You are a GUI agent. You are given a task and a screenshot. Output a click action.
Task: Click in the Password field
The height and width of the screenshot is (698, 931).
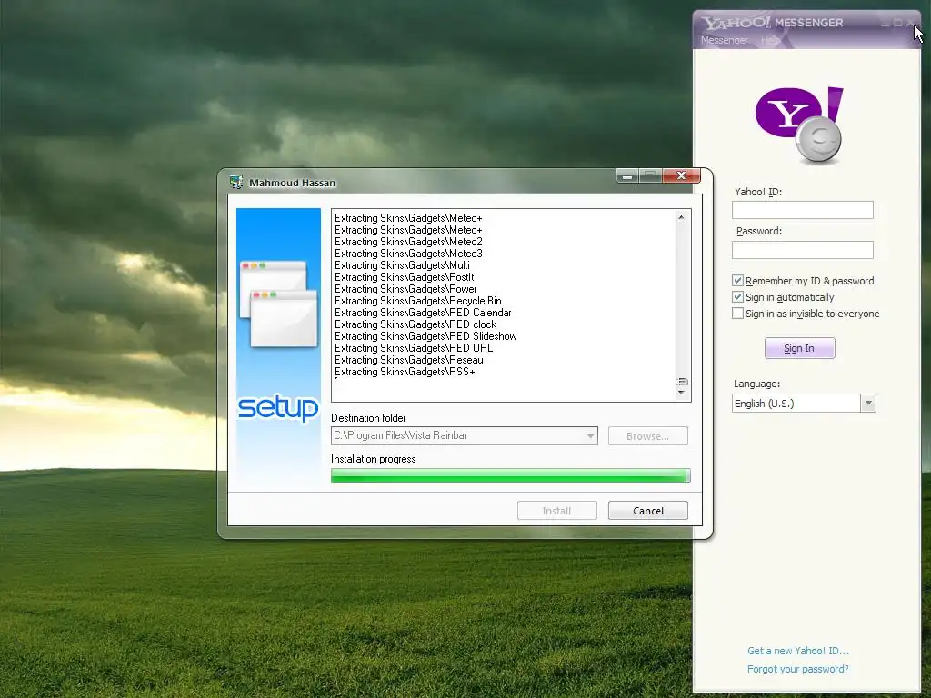(802, 250)
